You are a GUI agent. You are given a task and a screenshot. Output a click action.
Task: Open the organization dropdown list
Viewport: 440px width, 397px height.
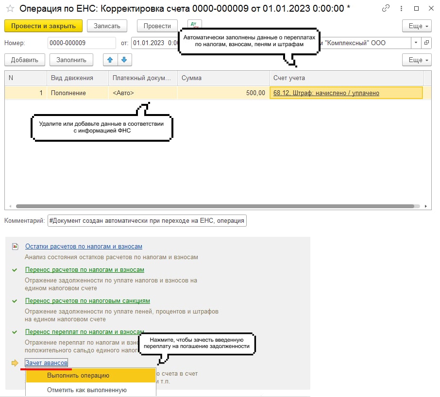[x=416, y=43]
